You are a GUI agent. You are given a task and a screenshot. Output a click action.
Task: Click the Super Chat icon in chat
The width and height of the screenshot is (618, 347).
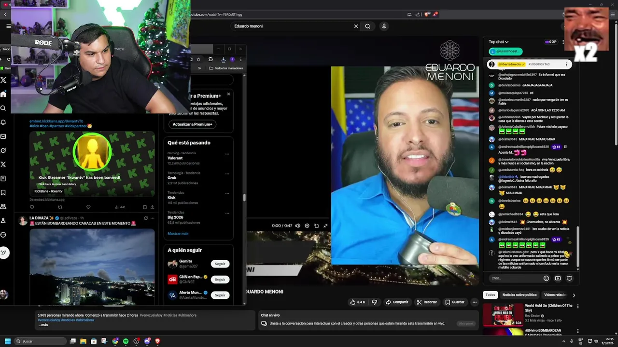coord(558,278)
